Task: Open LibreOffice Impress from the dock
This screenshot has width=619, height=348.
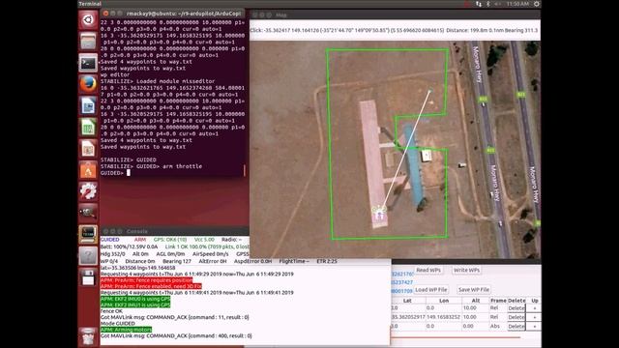Action: point(88,148)
